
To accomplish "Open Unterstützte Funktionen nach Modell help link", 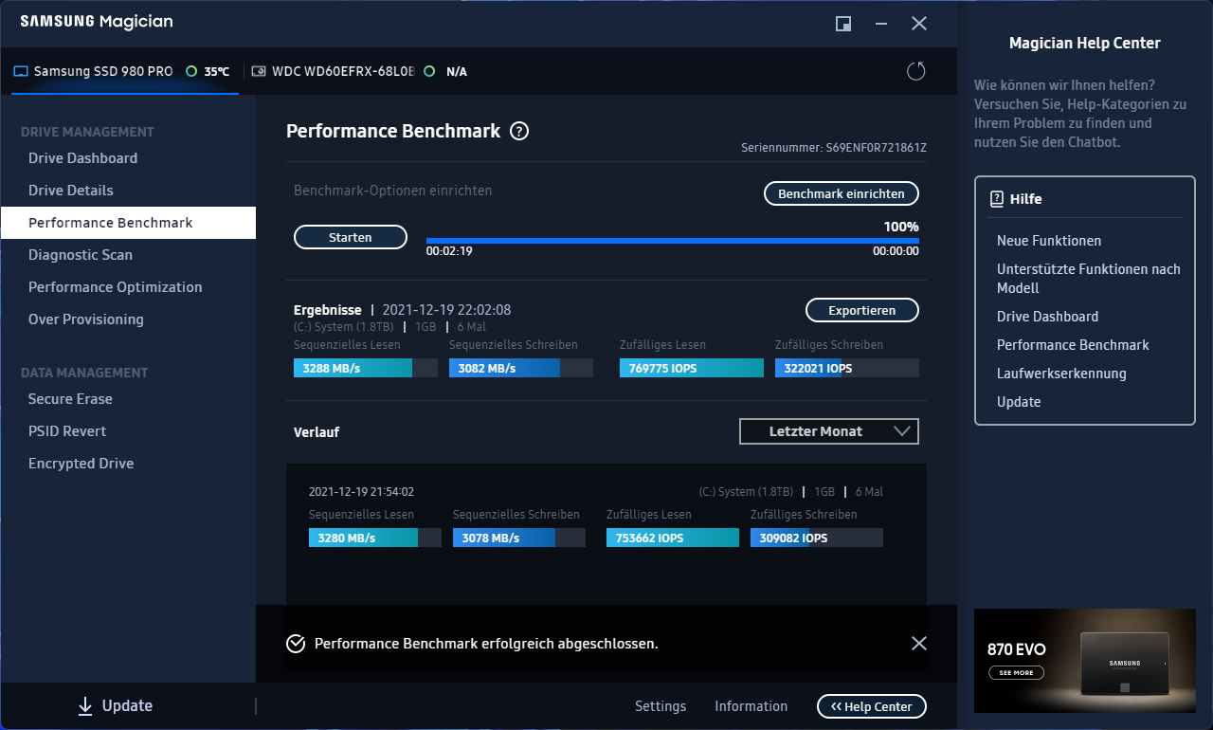I will click(1089, 279).
